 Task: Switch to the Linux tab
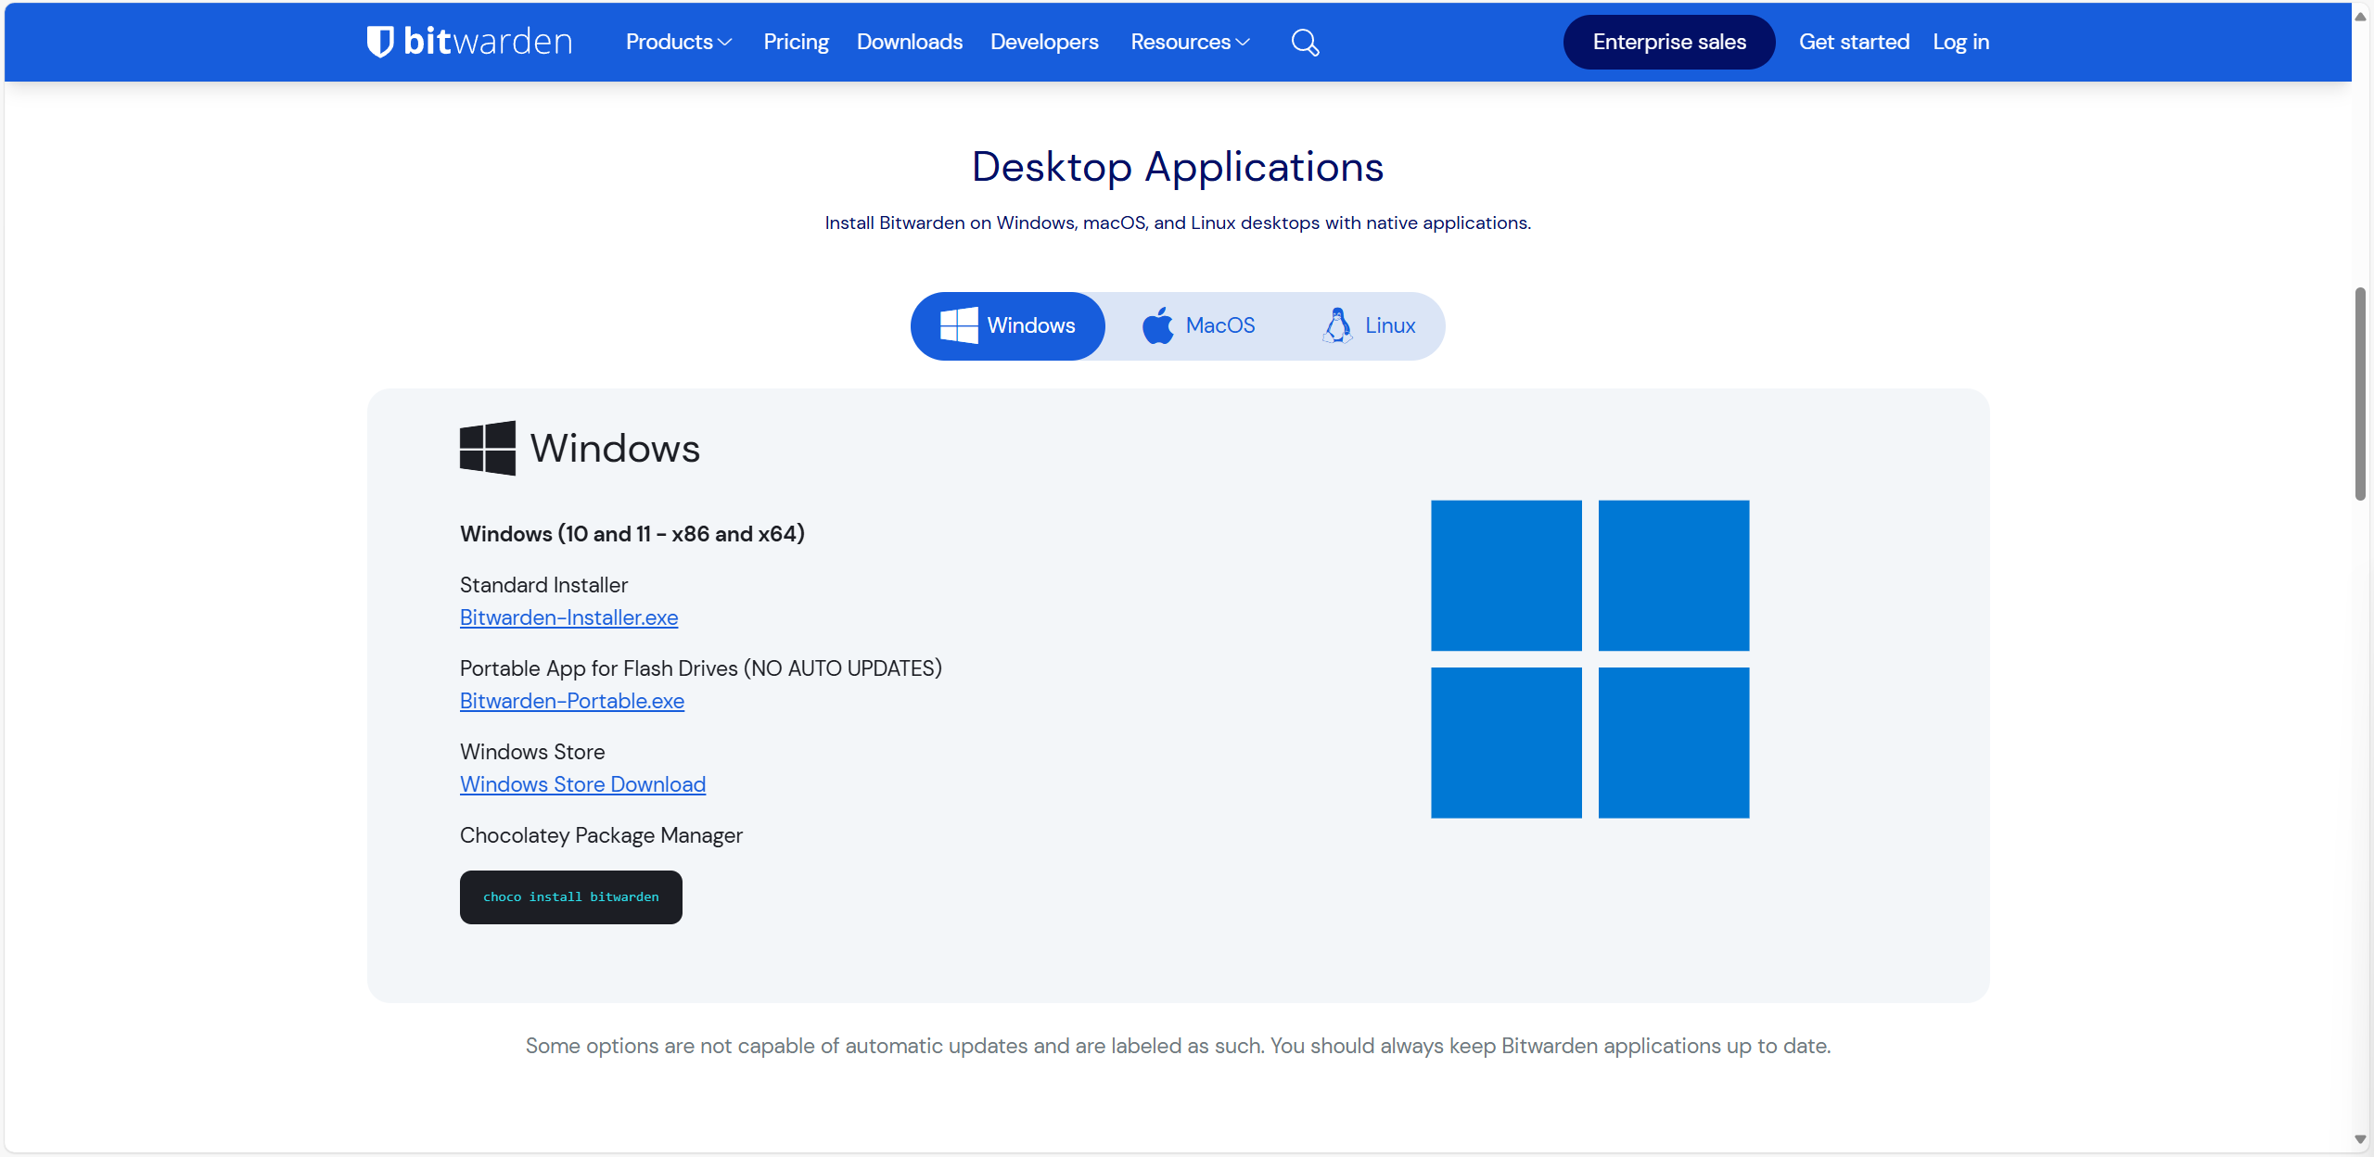click(1369, 325)
